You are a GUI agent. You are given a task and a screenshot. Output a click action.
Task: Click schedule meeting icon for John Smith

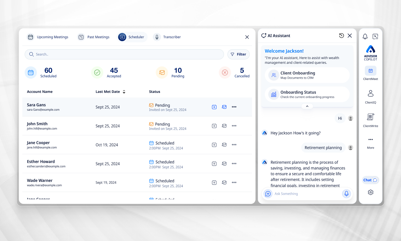point(214,126)
